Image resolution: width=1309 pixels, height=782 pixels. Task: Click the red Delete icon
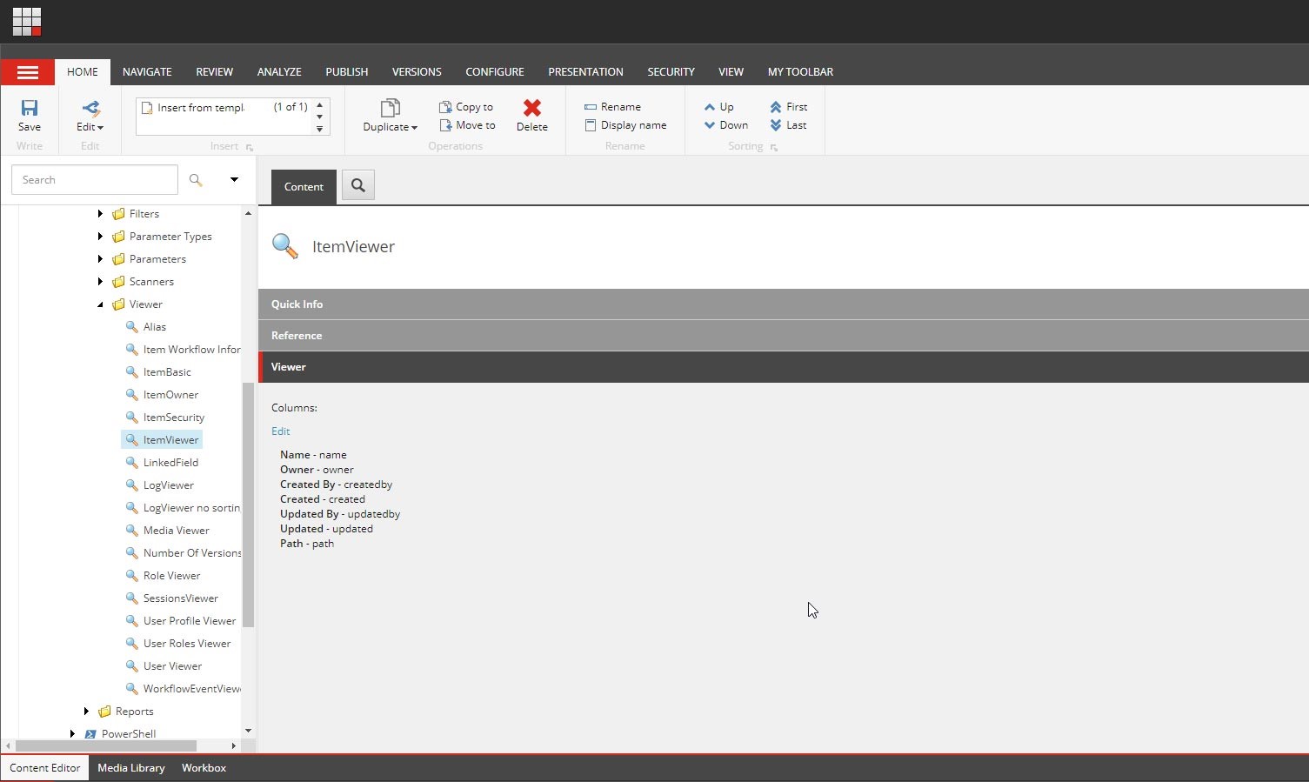tap(531, 108)
